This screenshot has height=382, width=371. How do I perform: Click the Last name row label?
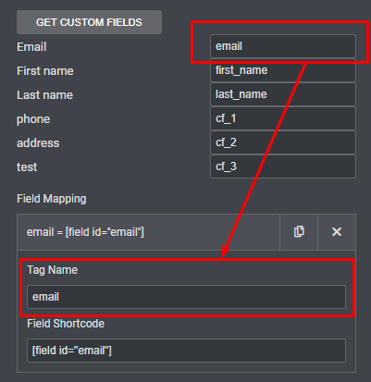pos(44,95)
